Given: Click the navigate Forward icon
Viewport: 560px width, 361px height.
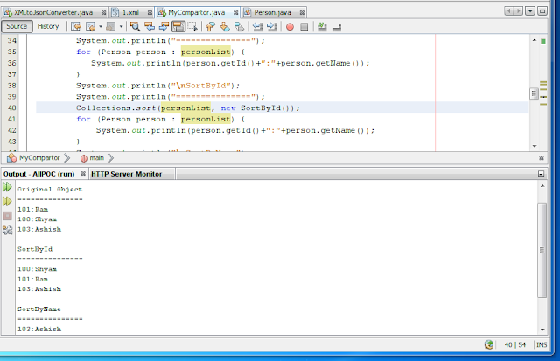Looking at the screenshot, I should (x=111, y=27).
